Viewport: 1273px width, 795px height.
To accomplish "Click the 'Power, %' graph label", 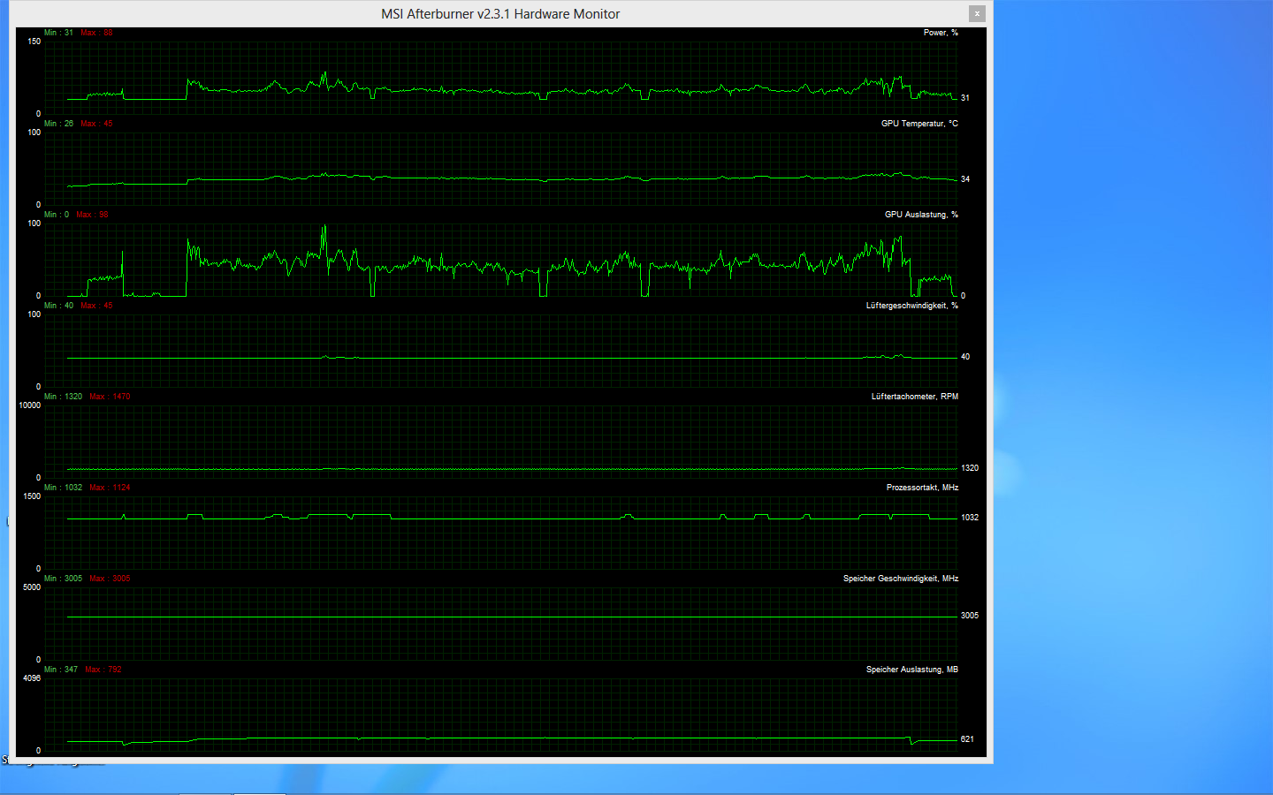I will coord(941,33).
